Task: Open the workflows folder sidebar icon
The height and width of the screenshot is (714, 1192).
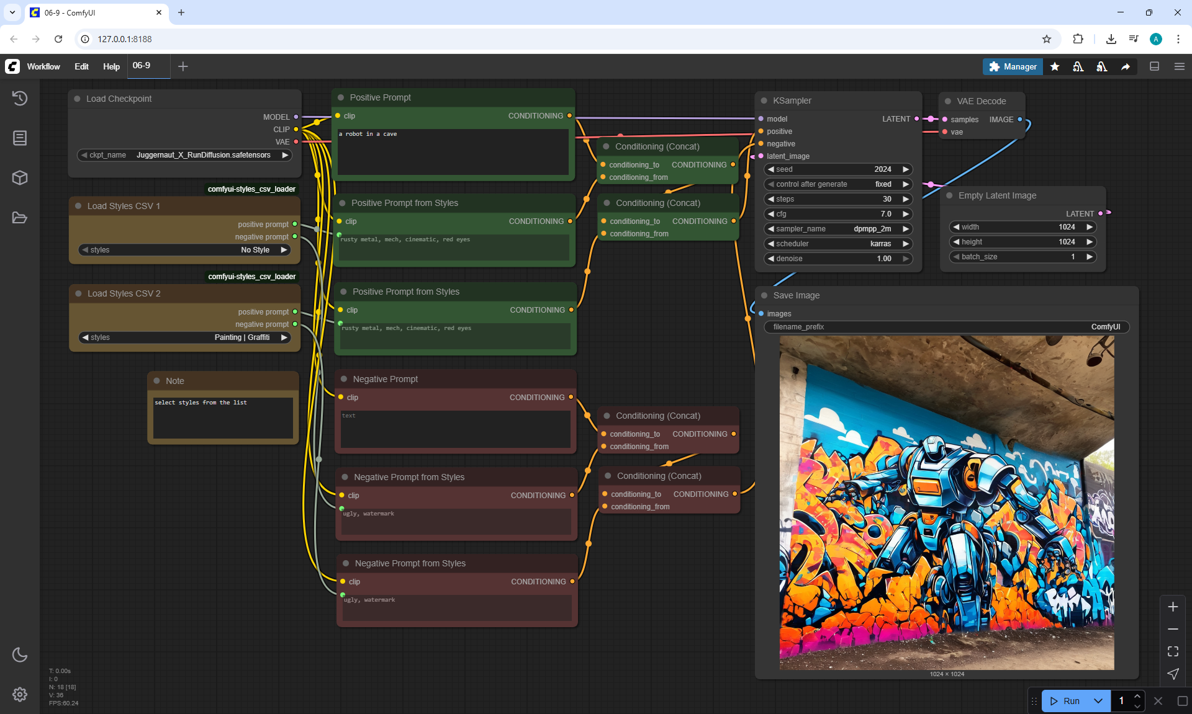Action: coord(20,218)
